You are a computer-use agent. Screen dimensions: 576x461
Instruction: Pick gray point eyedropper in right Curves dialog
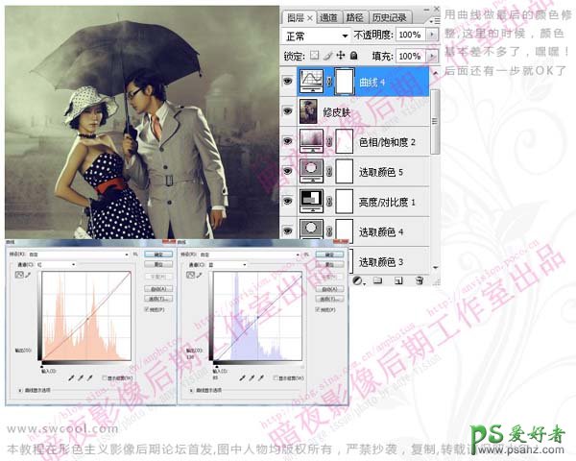click(x=252, y=377)
